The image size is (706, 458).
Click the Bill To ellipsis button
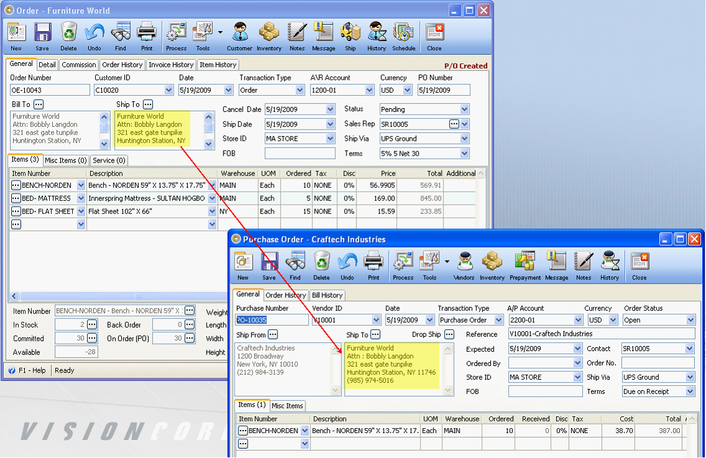pos(39,105)
